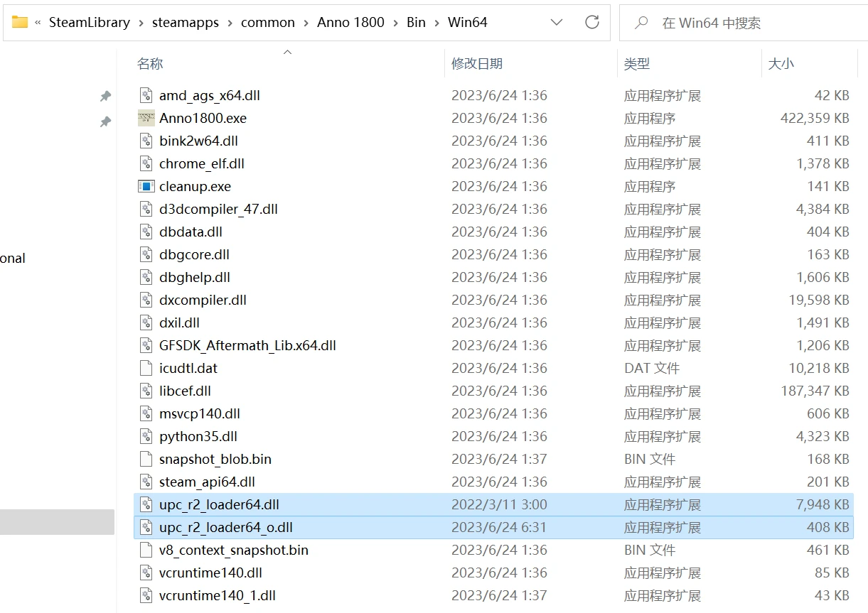Image resolution: width=868 pixels, height=613 pixels.
Task: Click the upper pin icon in navigation pane
Action: tap(105, 96)
